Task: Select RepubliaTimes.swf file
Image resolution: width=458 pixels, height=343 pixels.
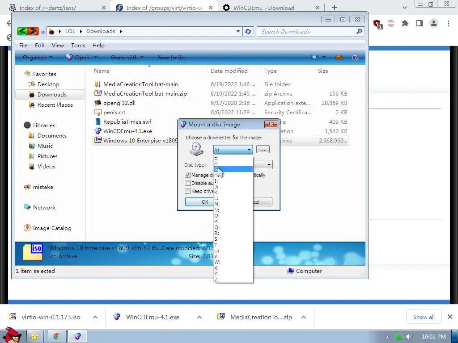Action: click(x=127, y=121)
